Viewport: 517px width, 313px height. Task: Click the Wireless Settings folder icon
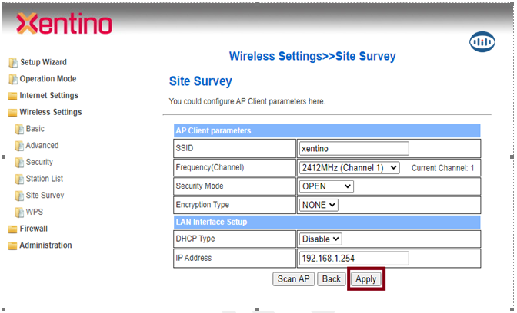coord(12,113)
